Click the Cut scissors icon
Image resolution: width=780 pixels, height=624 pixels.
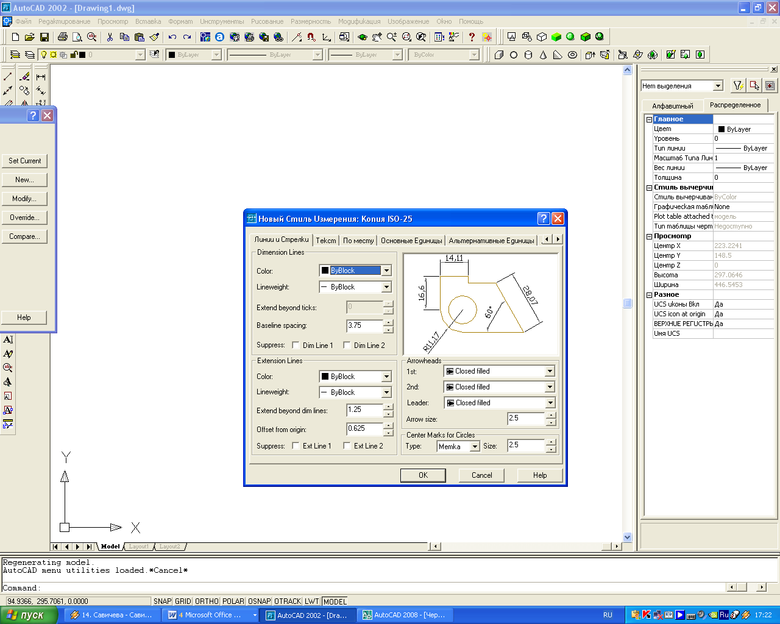[110, 37]
